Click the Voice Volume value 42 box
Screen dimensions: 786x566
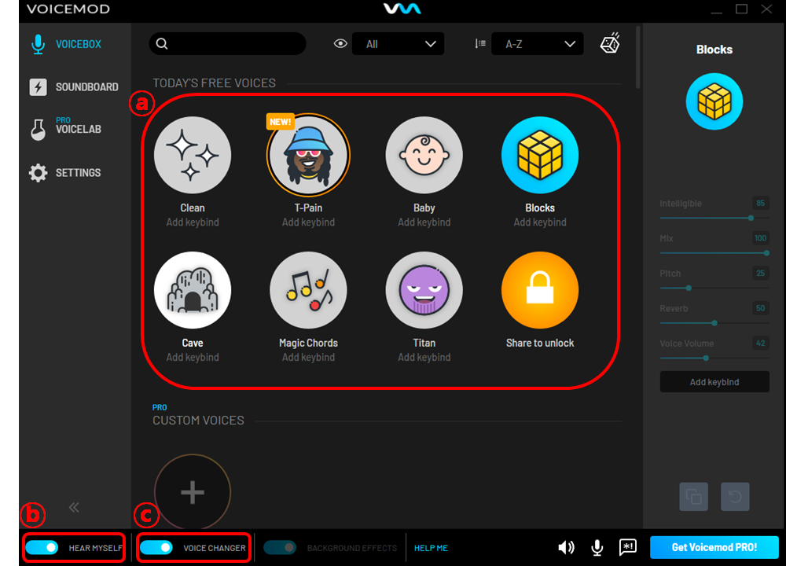click(760, 344)
